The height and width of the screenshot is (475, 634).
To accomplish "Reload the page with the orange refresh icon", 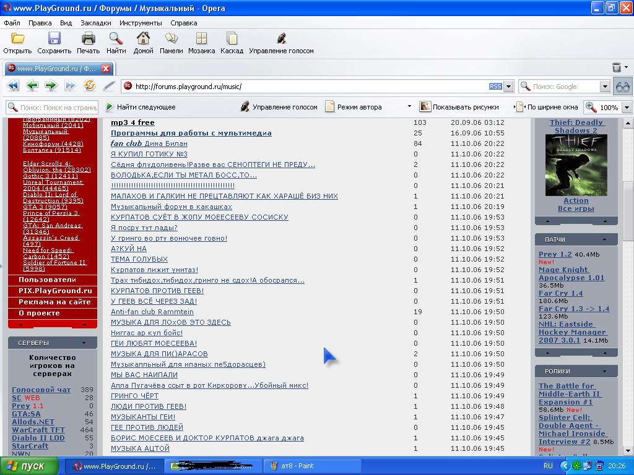I will tap(89, 86).
